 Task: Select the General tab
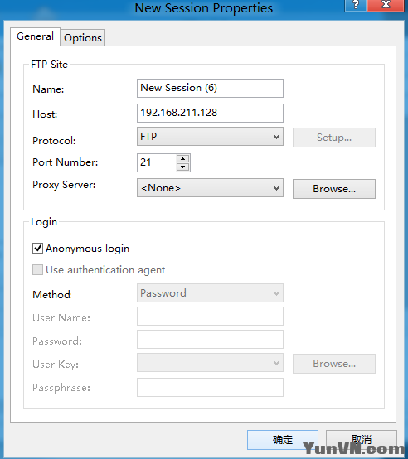click(35, 36)
